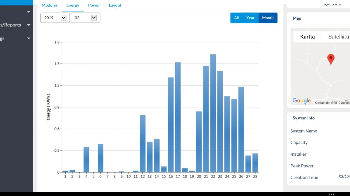This screenshot has width=350, height=196.
Task: Open the month dropdown showing 02
Action: 86,18
